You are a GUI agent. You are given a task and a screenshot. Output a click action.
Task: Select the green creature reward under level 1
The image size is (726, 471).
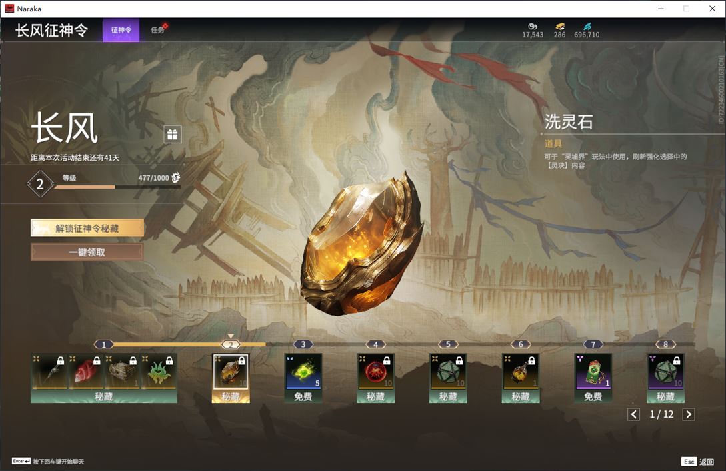point(159,372)
